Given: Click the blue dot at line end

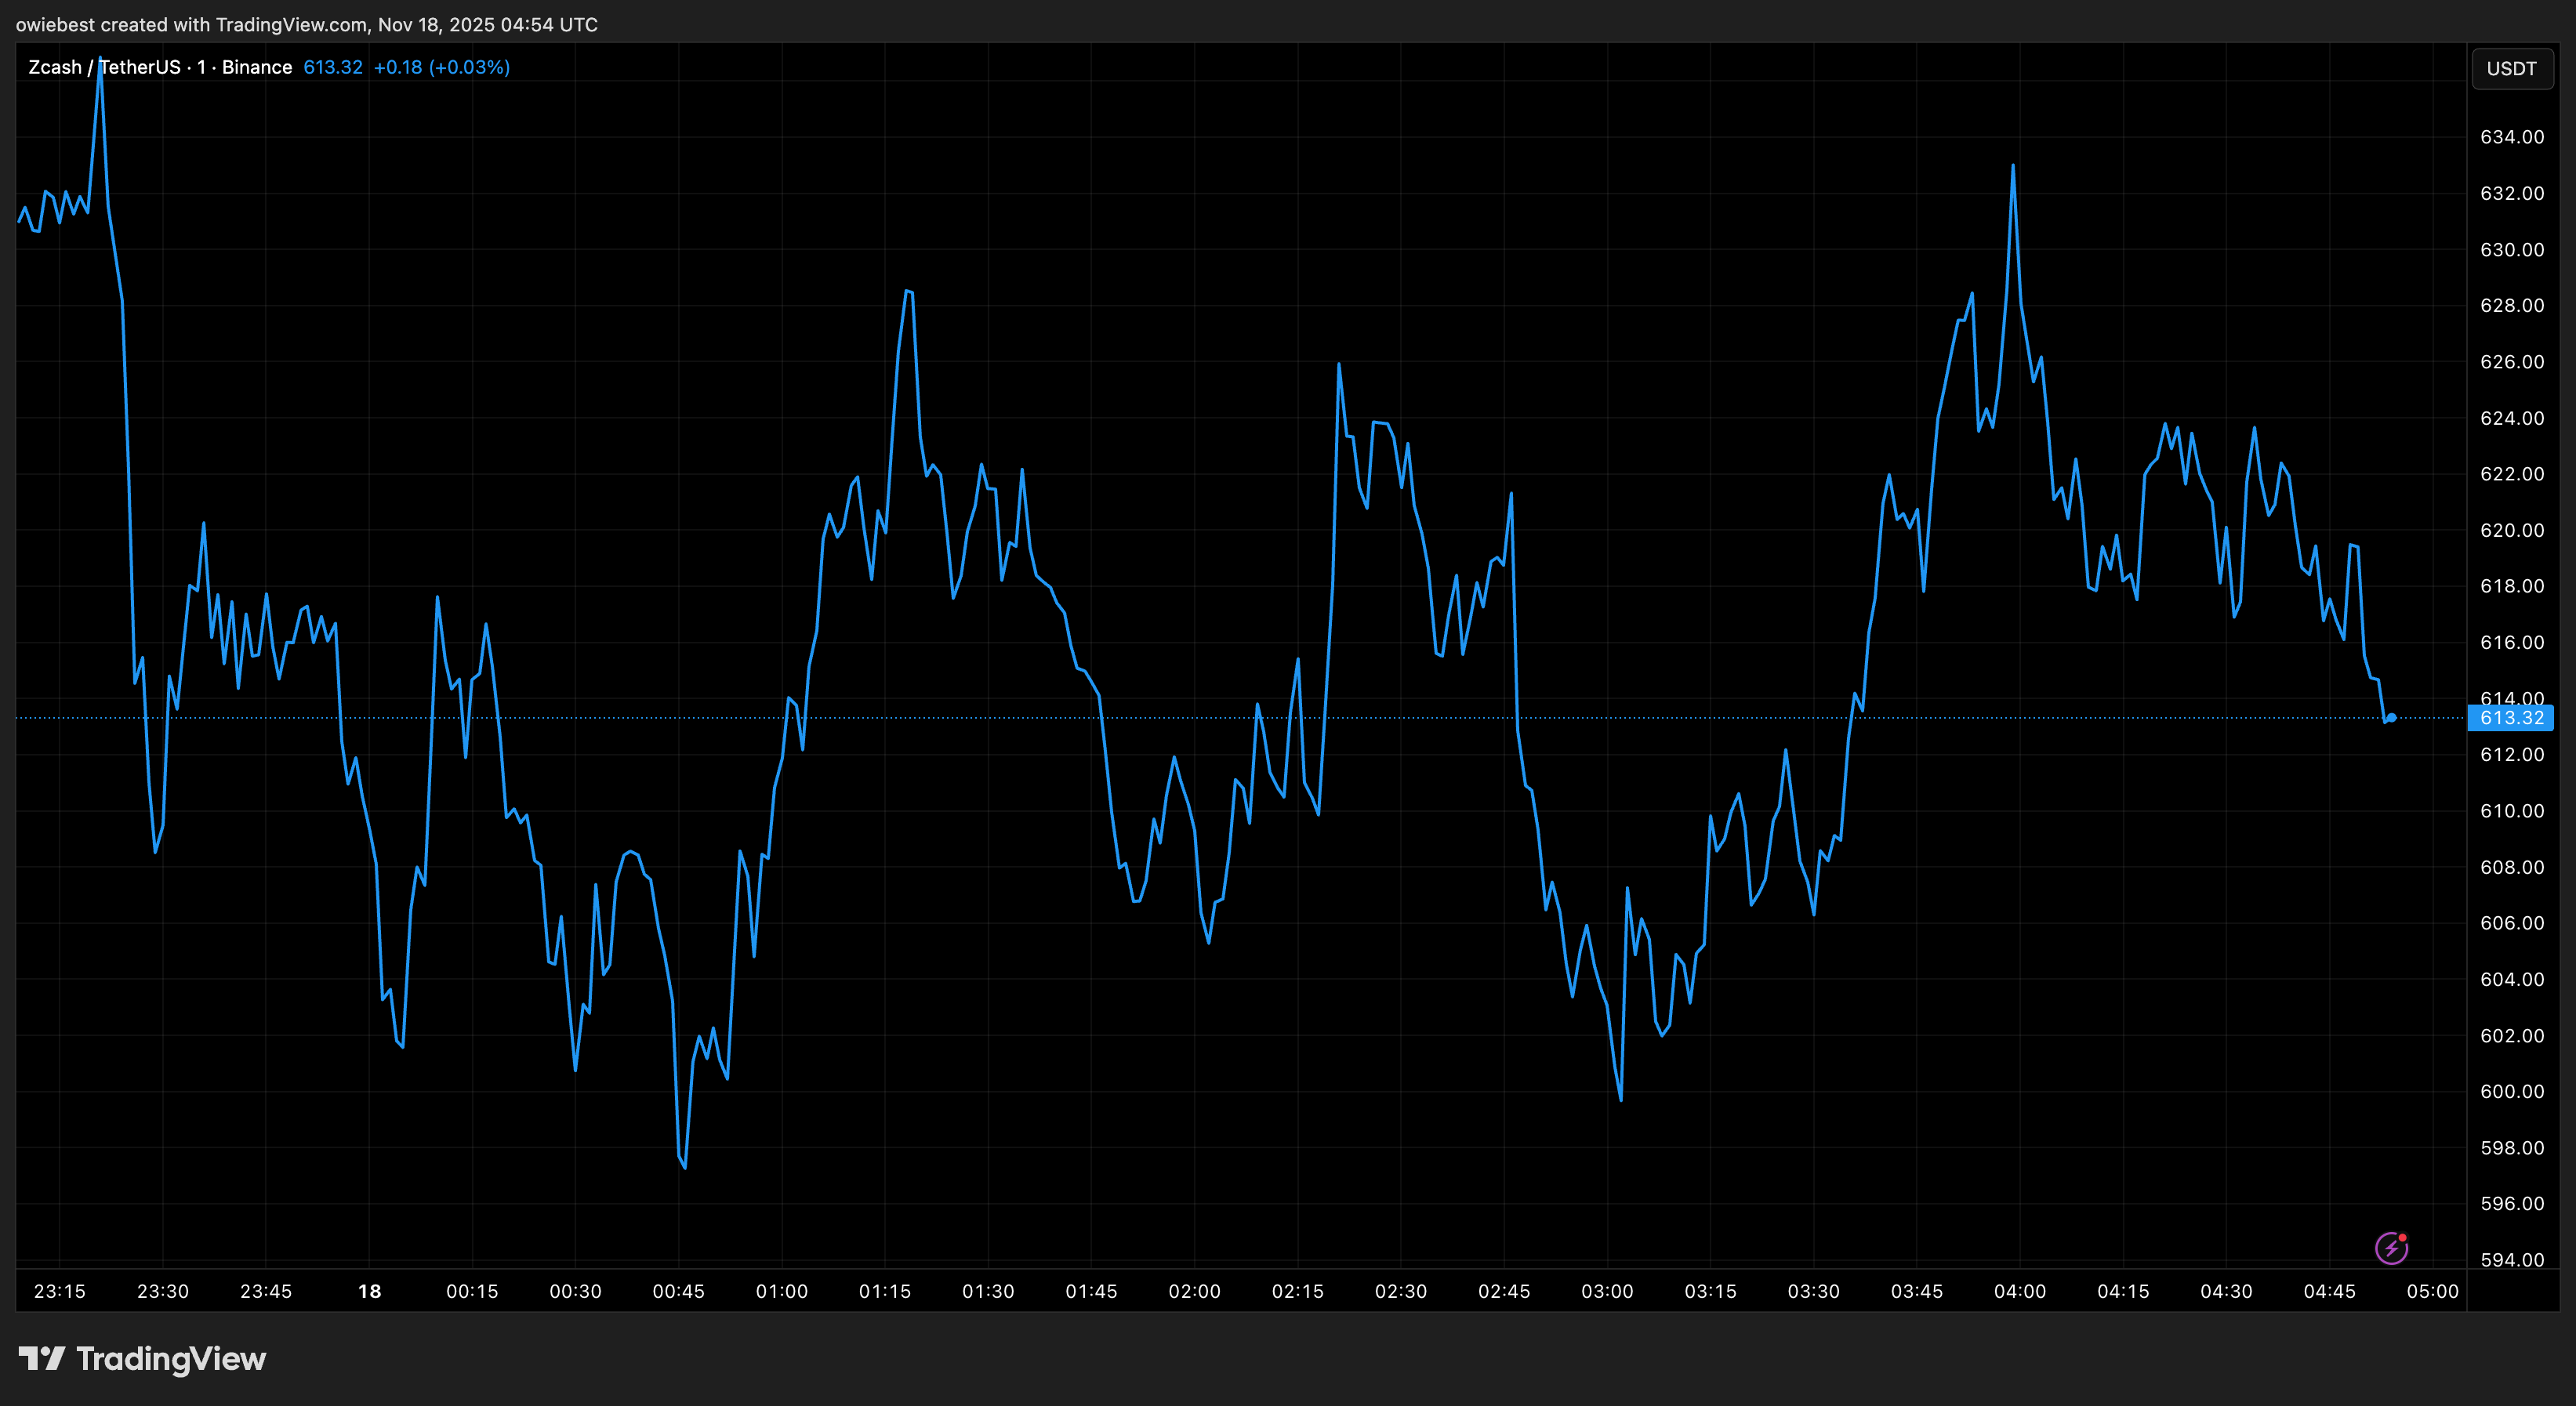Looking at the screenshot, I should tap(2391, 717).
